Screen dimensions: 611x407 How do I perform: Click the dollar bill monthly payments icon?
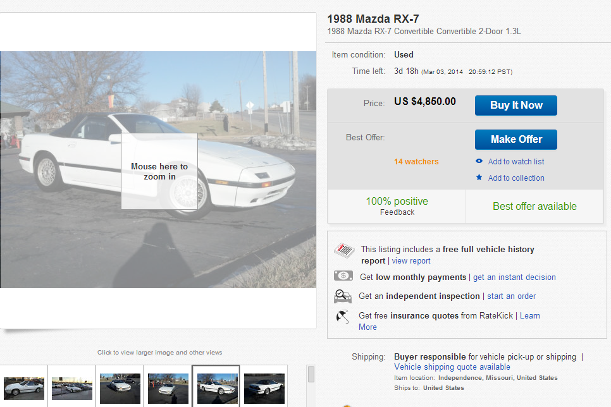point(343,276)
